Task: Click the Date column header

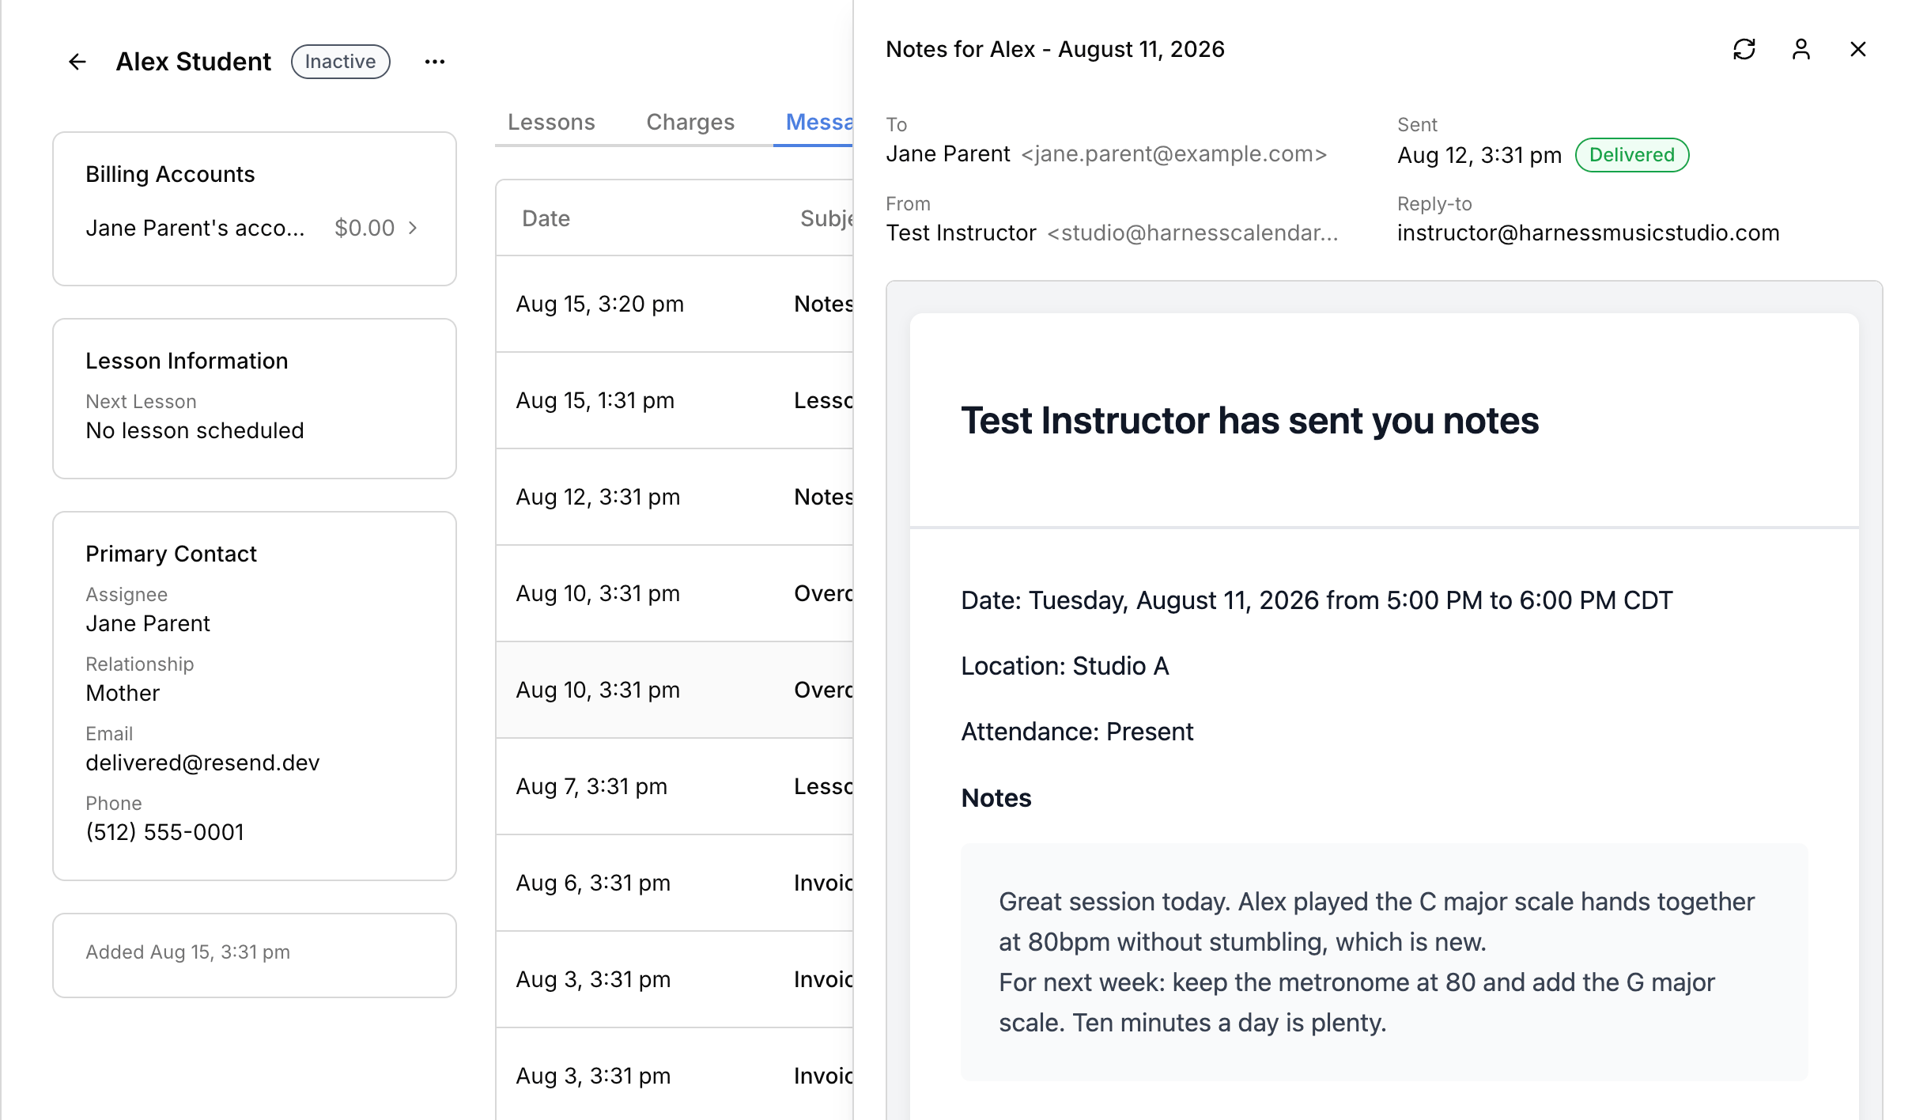Action: 546,218
